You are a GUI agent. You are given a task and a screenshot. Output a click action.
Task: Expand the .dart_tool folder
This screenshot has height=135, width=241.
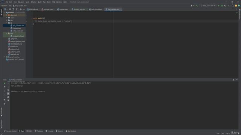(x=6, y=15)
